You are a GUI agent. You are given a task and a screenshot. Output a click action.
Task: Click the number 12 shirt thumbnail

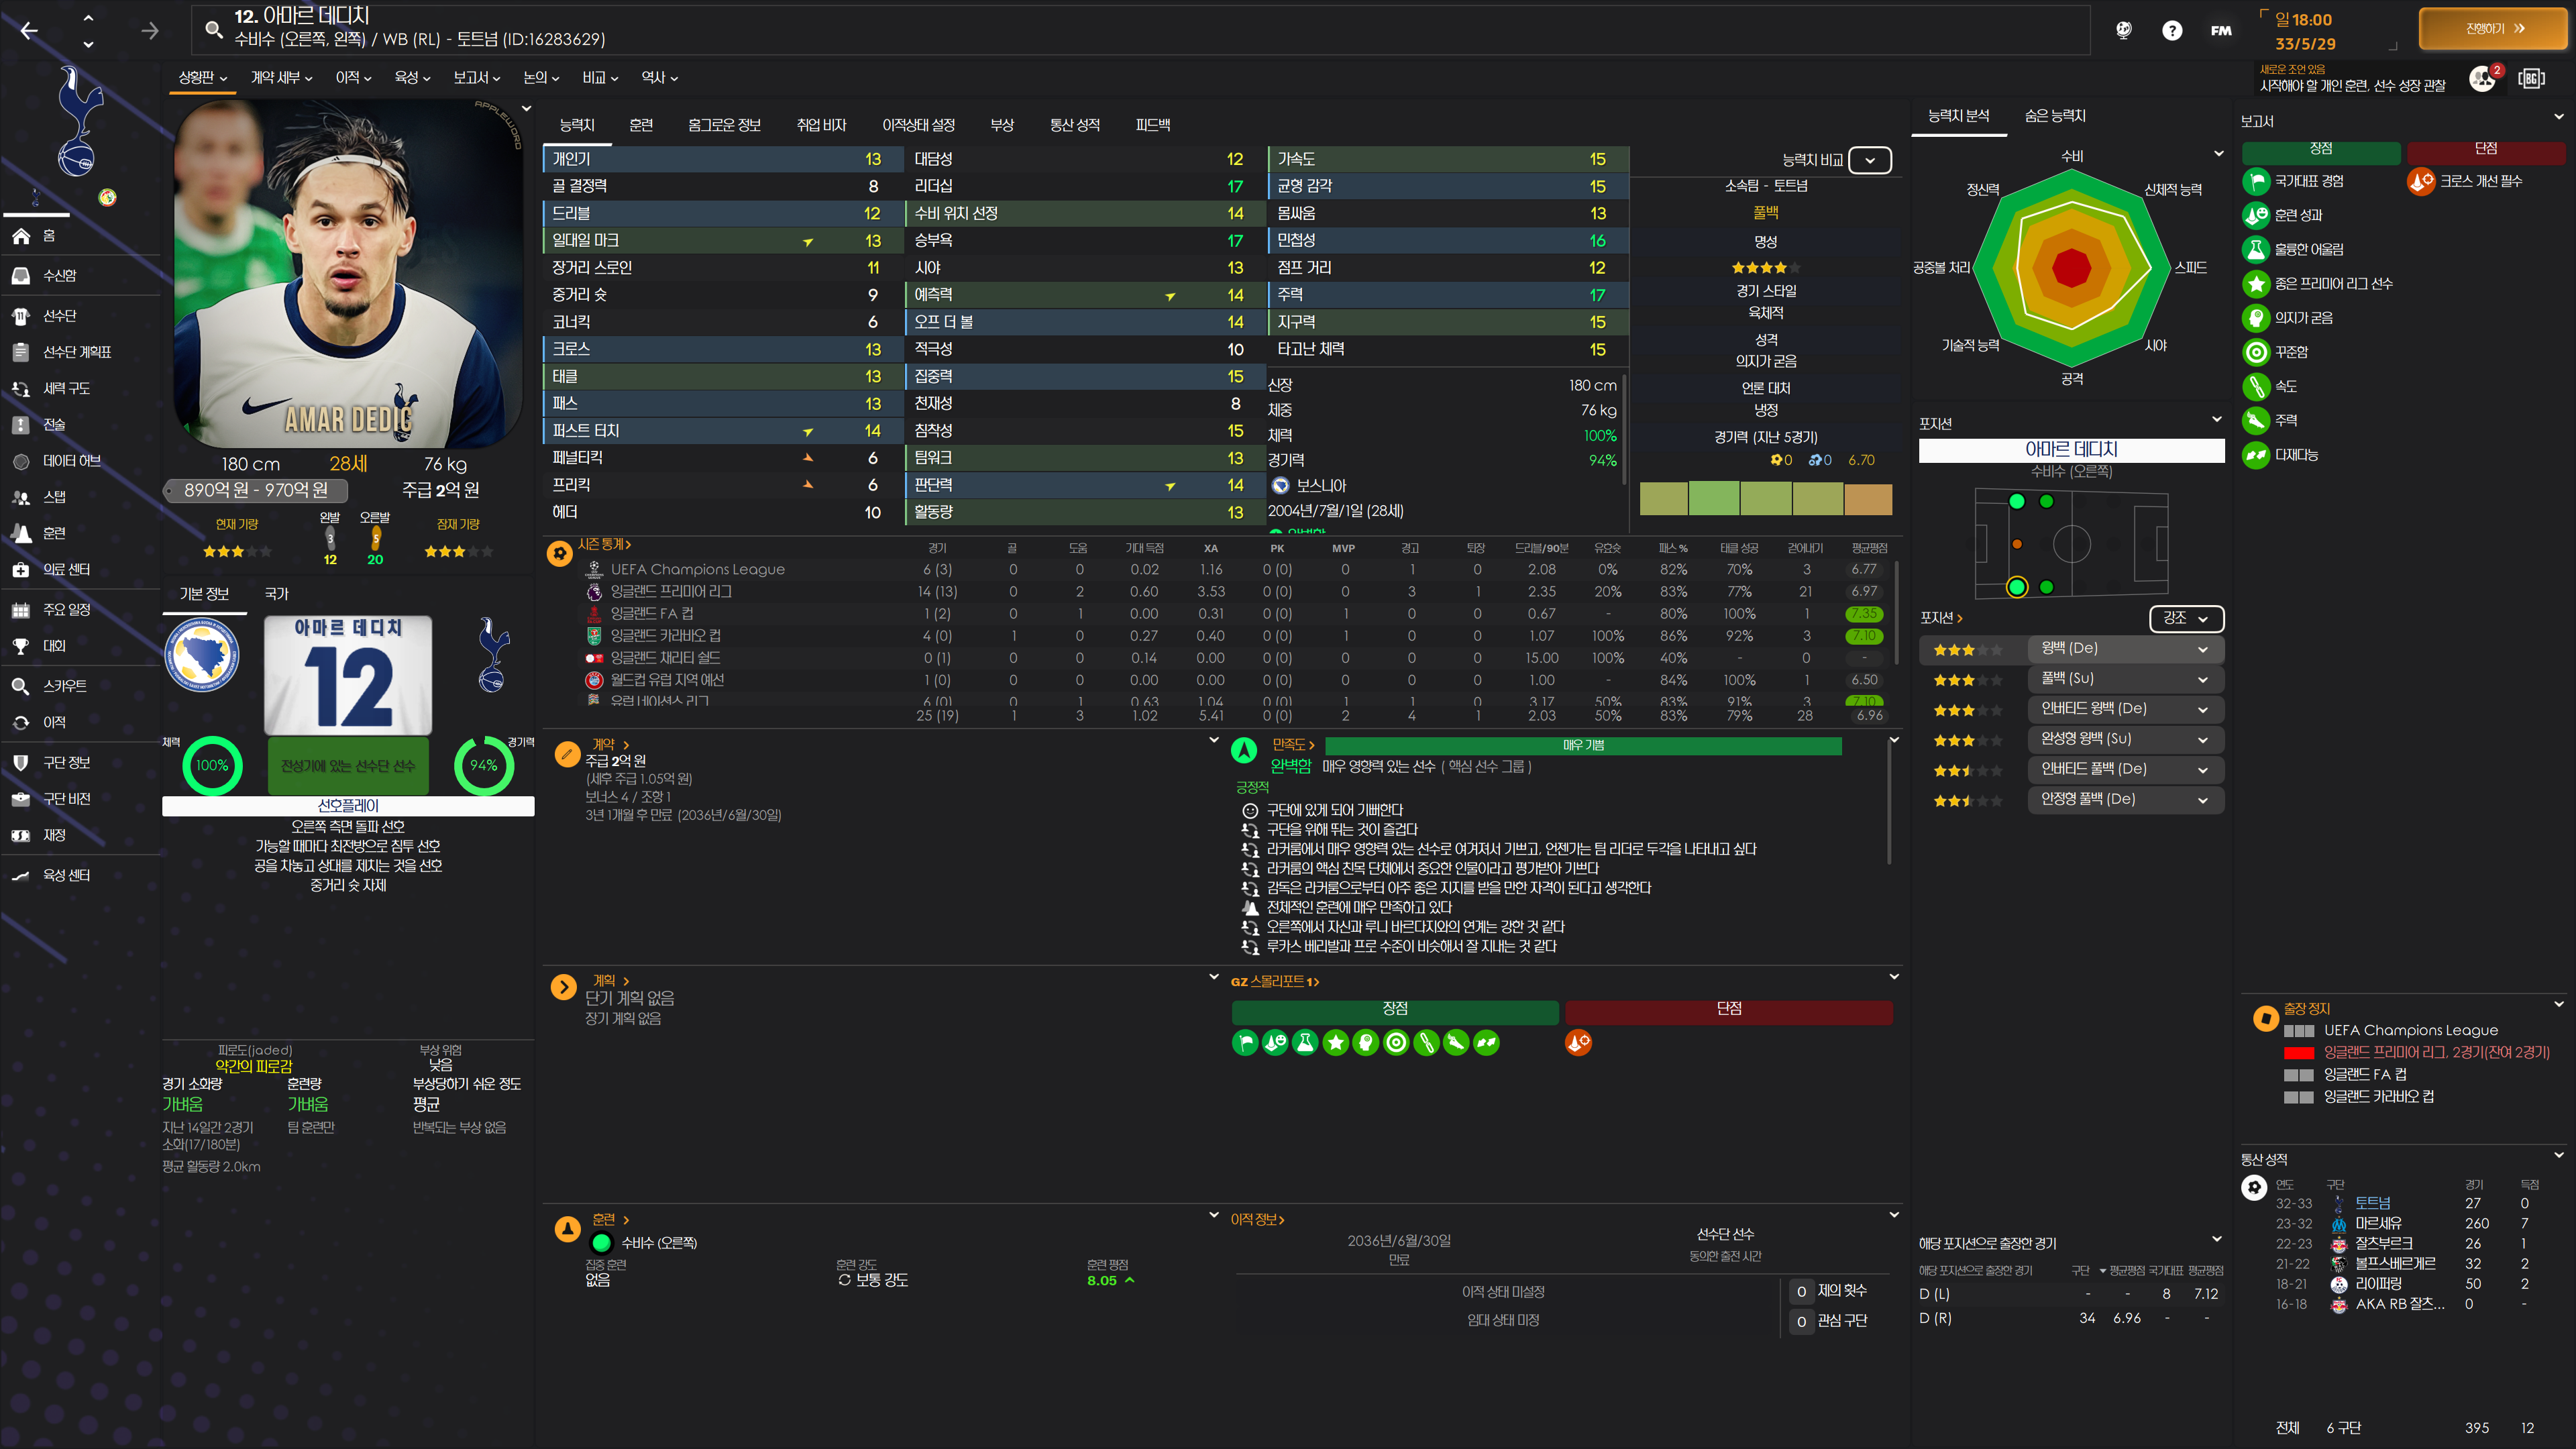pyautogui.click(x=347, y=675)
